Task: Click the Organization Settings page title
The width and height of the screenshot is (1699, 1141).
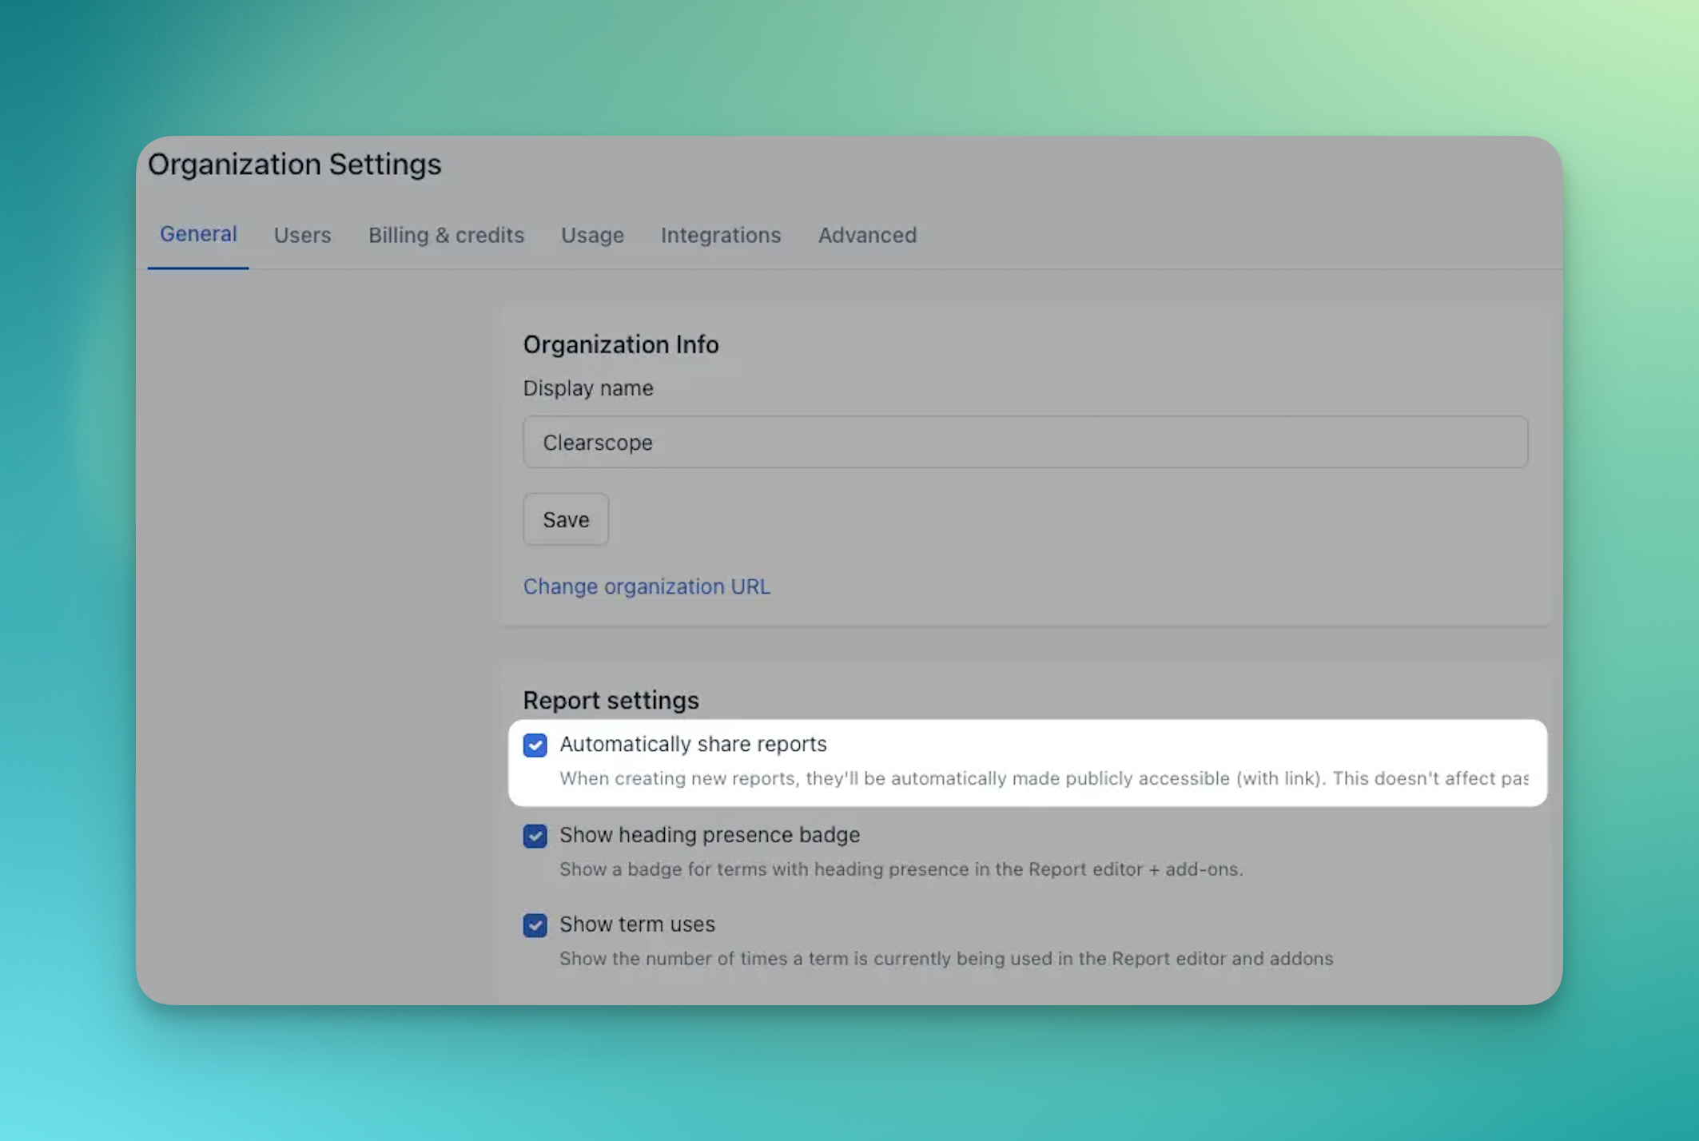Action: (294, 165)
